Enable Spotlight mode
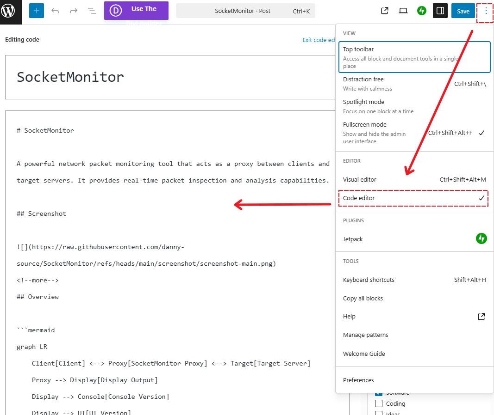The width and height of the screenshot is (494, 415). (x=414, y=107)
